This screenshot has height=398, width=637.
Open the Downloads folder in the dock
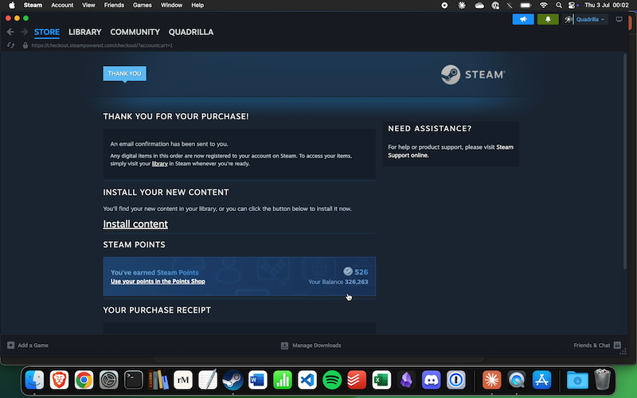pos(577,380)
